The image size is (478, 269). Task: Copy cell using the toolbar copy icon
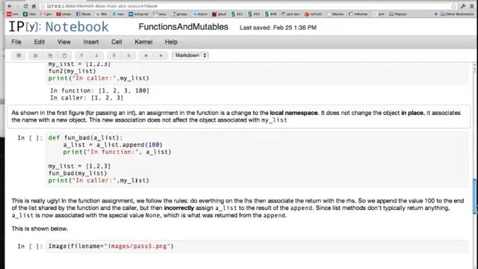click(50, 55)
